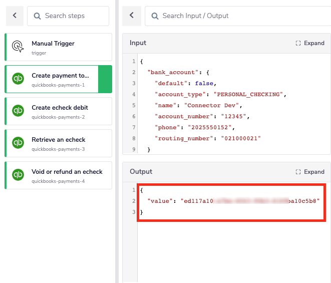Expand the Output panel
331x283 pixels.
tap(310, 172)
